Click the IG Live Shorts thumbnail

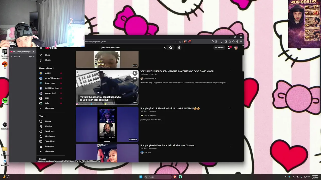tap(107, 124)
